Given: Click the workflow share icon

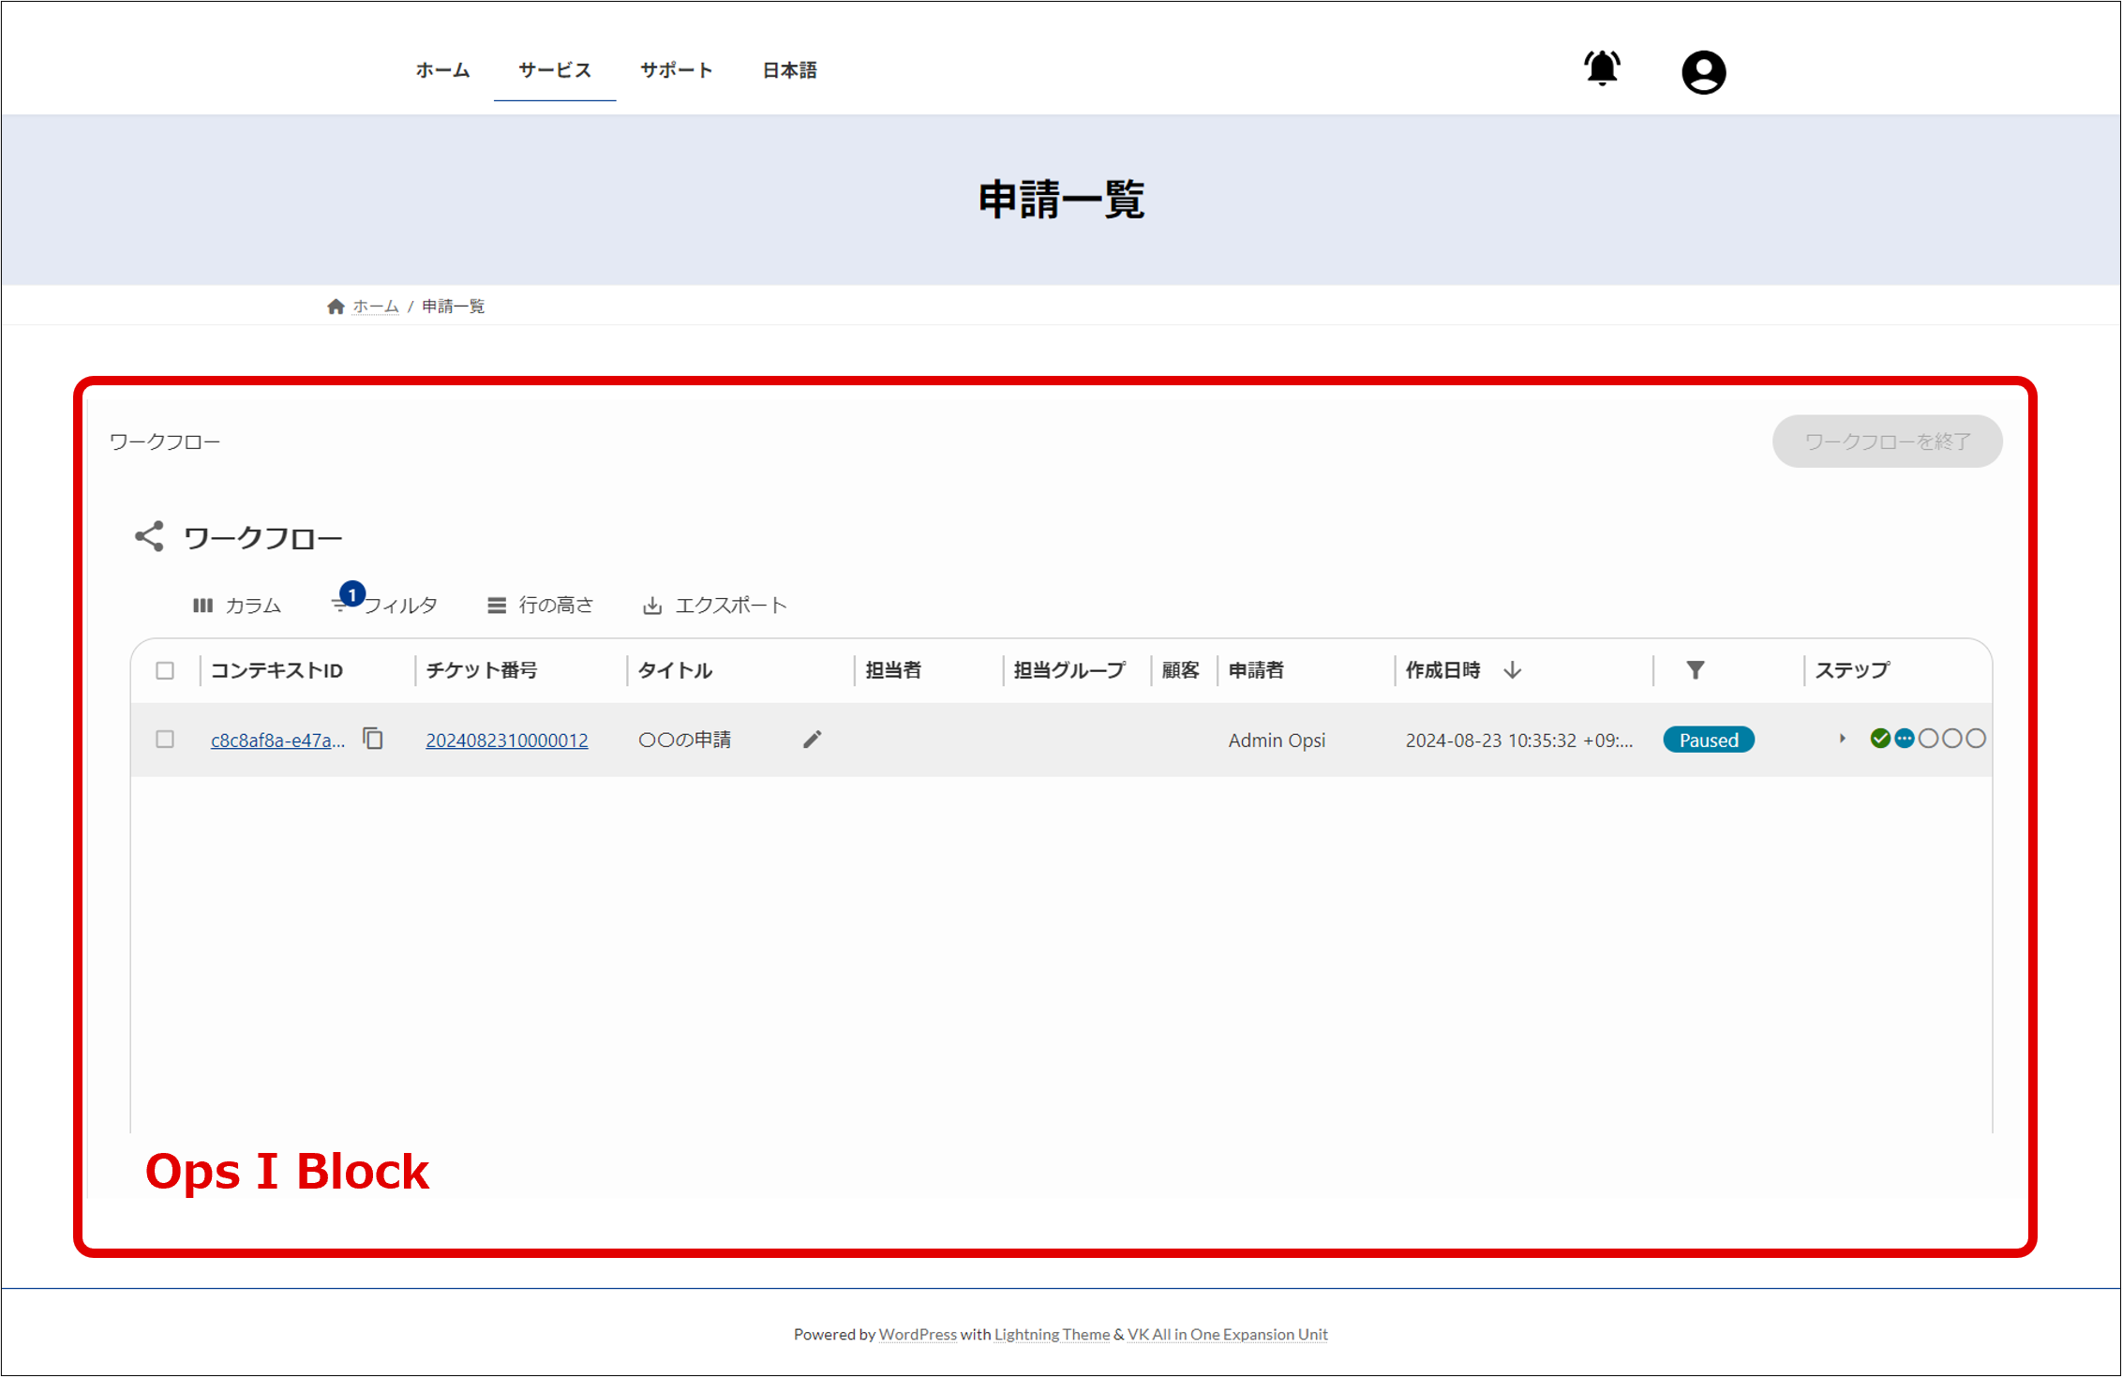Looking at the screenshot, I should pos(149,537).
